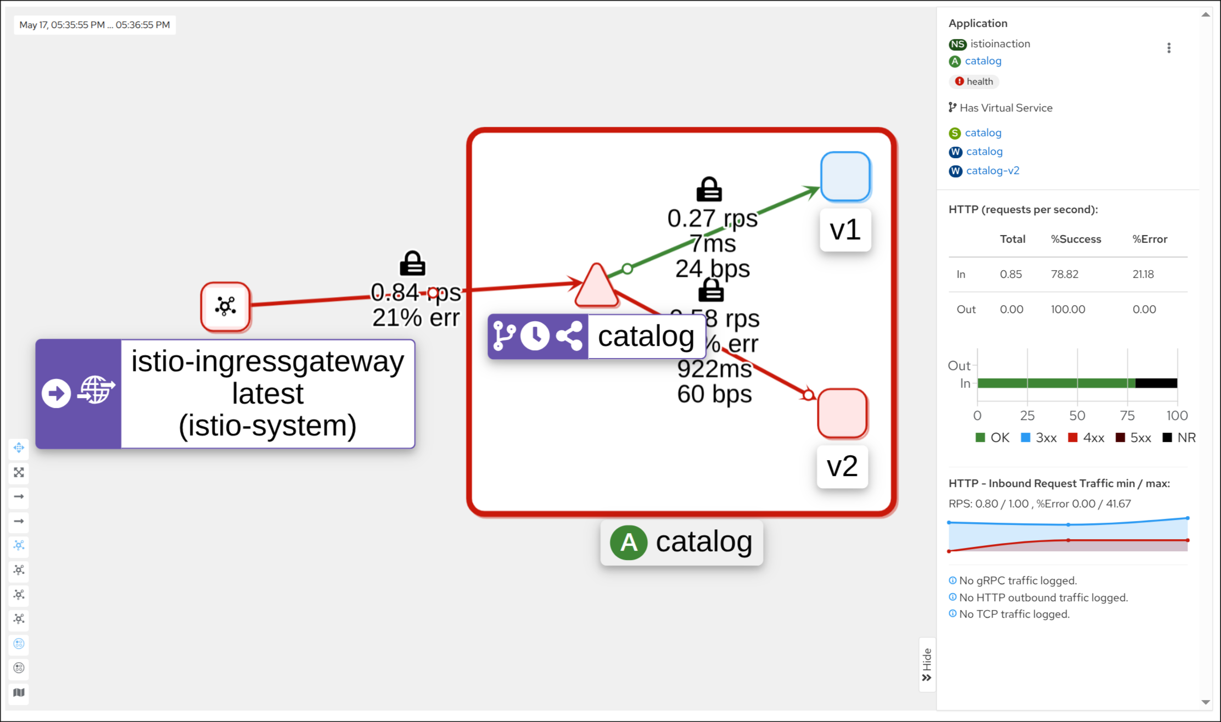Viewport: 1221px width, 722px height.
Task: Click the mTLS lock above 0.27 rps edge
Action: 709,189
